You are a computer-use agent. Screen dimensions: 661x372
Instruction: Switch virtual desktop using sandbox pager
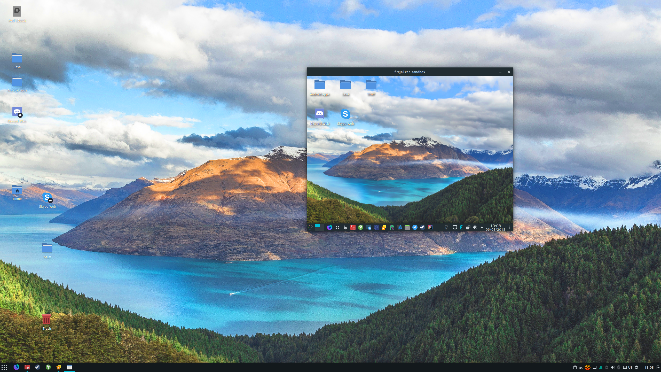tap(320, 227)
